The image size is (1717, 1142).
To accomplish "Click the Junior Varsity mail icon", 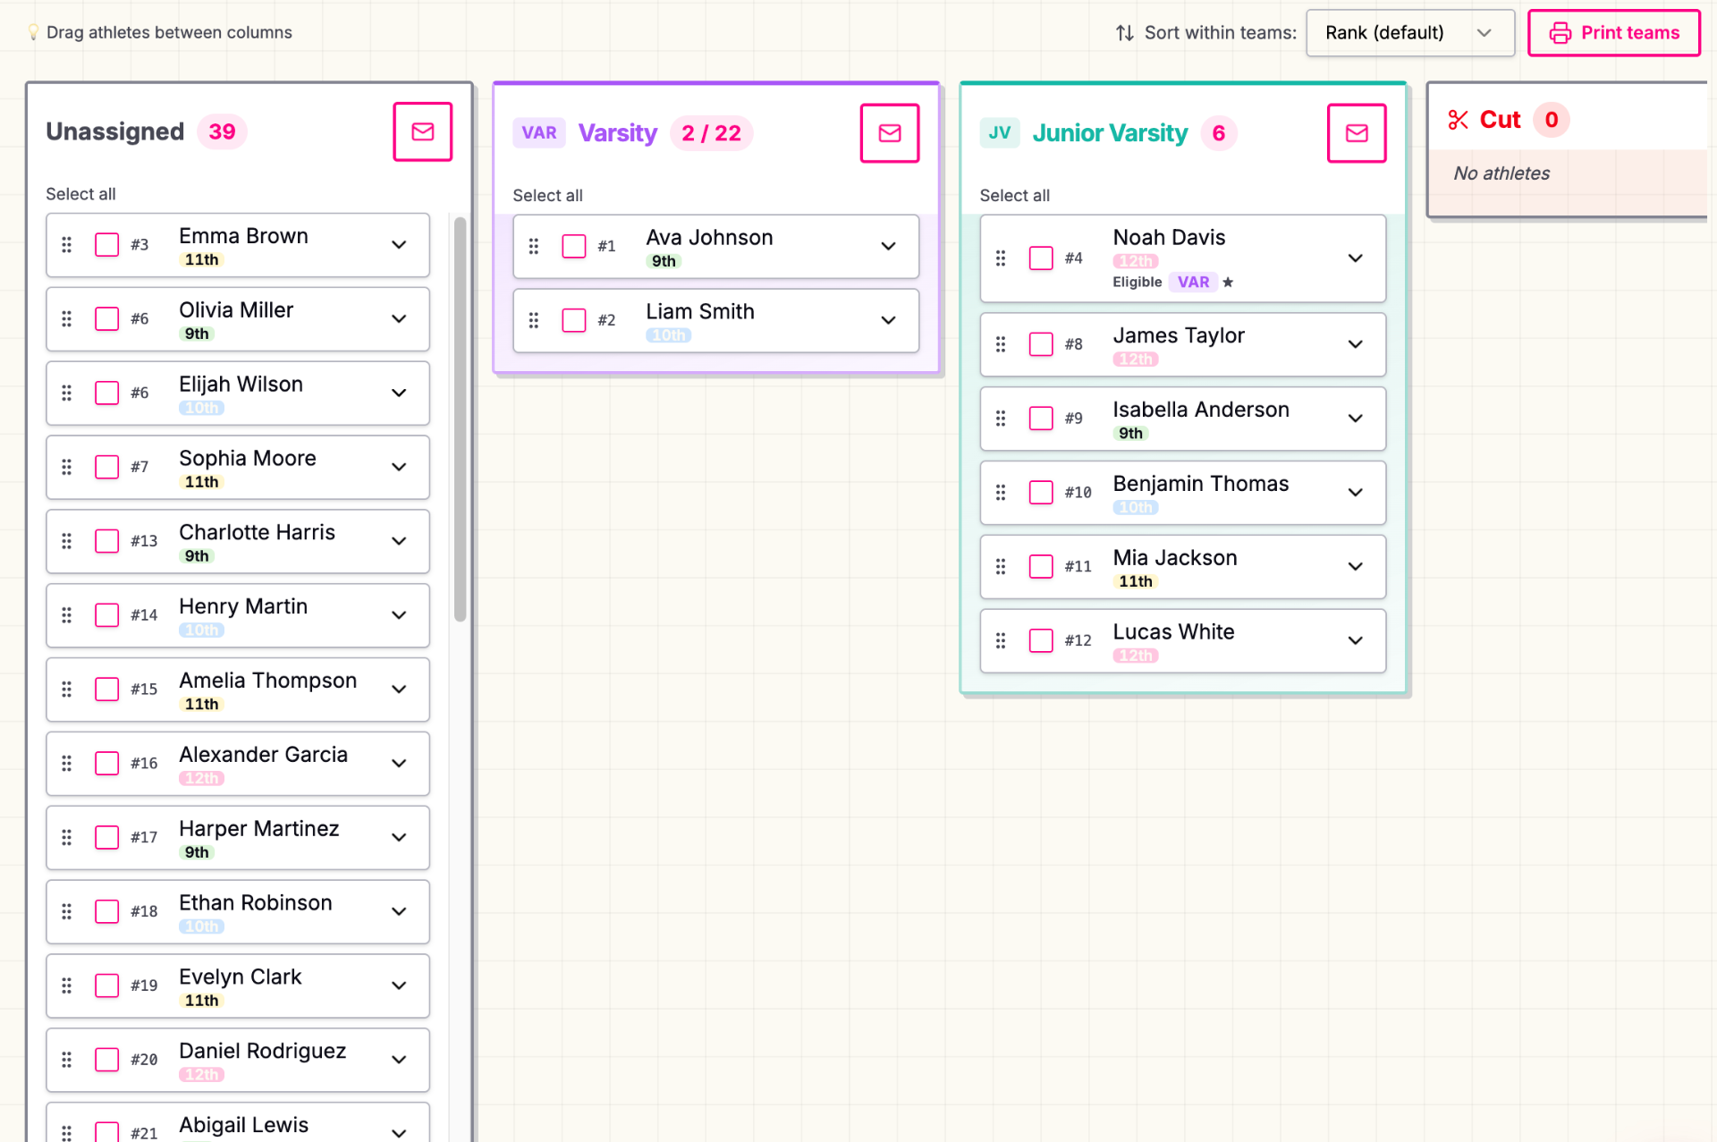I will (x=1356, y=133).
